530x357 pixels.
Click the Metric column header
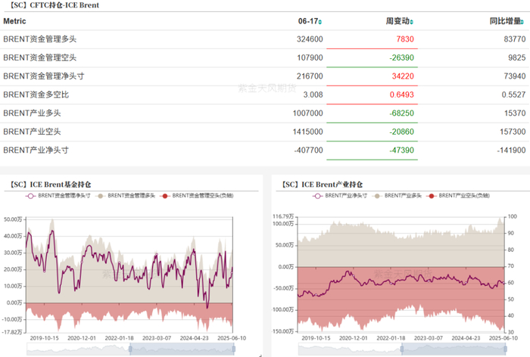click(14, 21)
